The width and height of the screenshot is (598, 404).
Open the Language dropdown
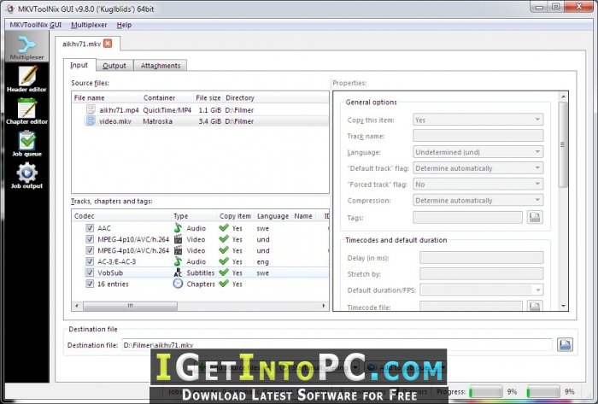click(x=478, y=152)
